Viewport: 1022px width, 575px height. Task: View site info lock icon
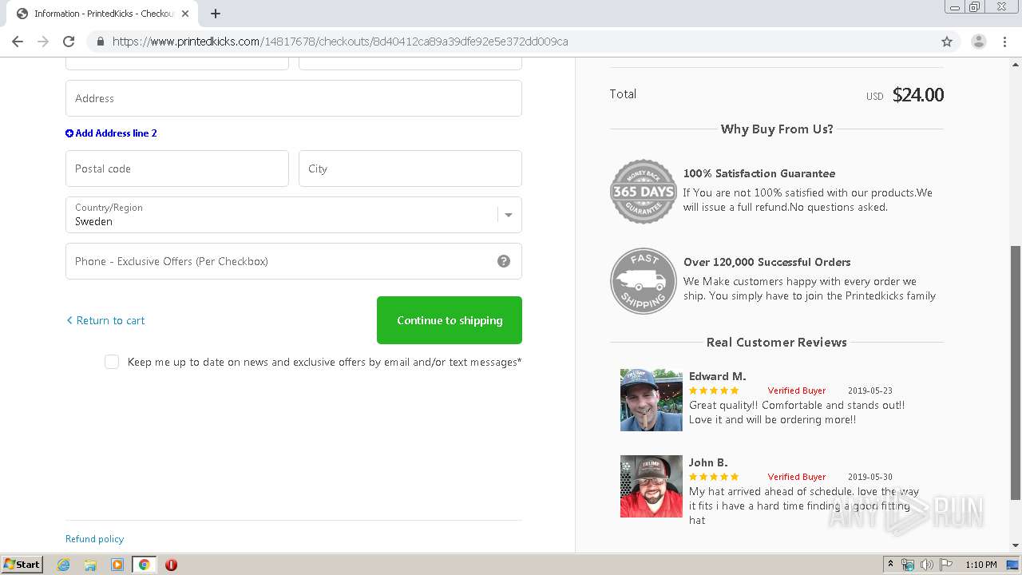[x=101, y=42]
